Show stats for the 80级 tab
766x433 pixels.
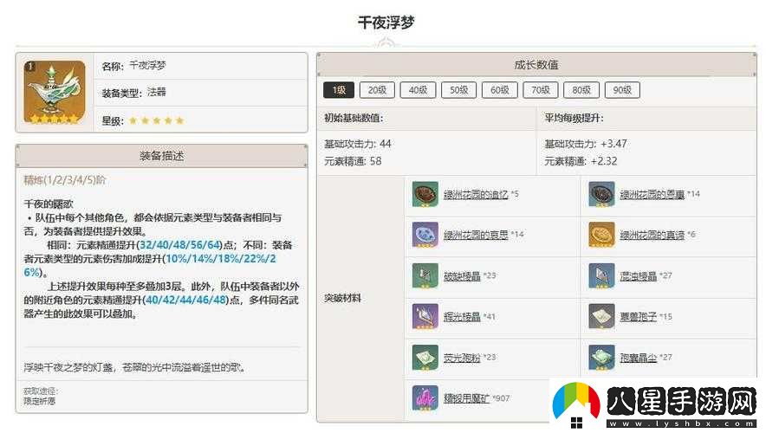coord(581,90)
